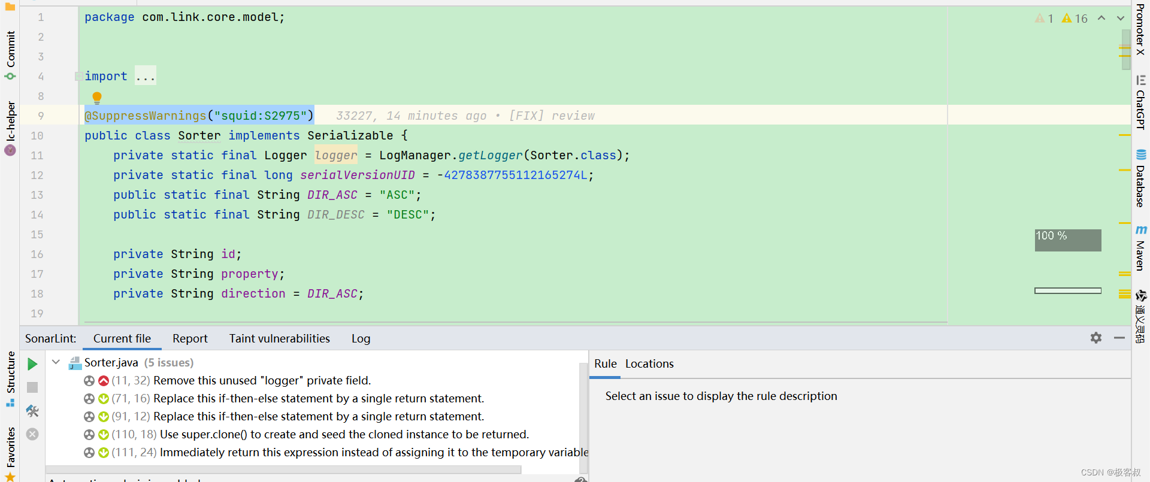Open Taint vulnerabilities tab
This screenshot has width=1150, height=482.
coord(280,338)
